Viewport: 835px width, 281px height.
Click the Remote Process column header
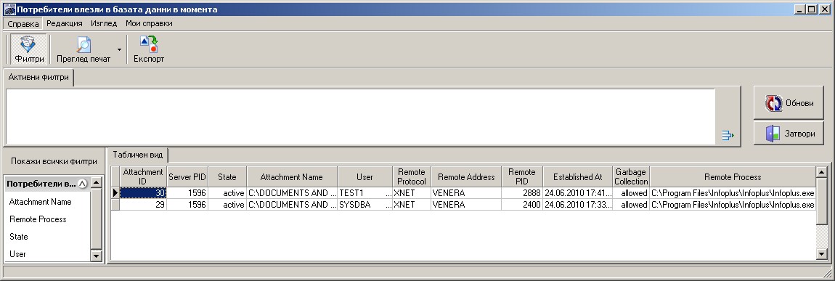[x=733, y=176]
